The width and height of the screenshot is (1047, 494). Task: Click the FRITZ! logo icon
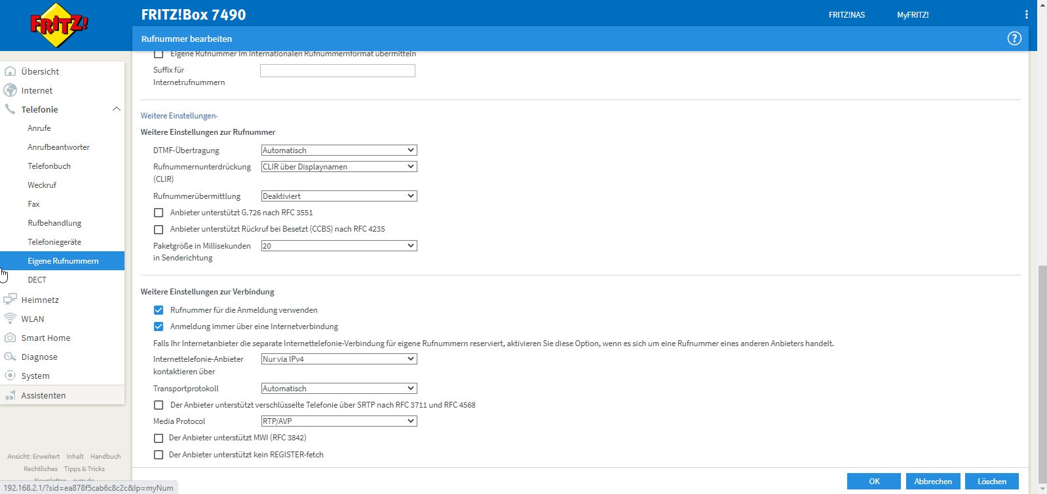[x=59, y=26]
